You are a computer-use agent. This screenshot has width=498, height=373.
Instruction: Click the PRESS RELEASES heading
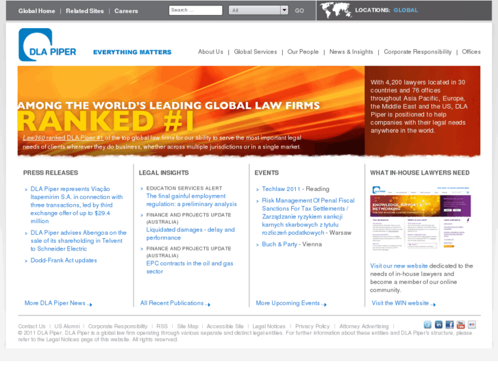[x=51, y=172]
